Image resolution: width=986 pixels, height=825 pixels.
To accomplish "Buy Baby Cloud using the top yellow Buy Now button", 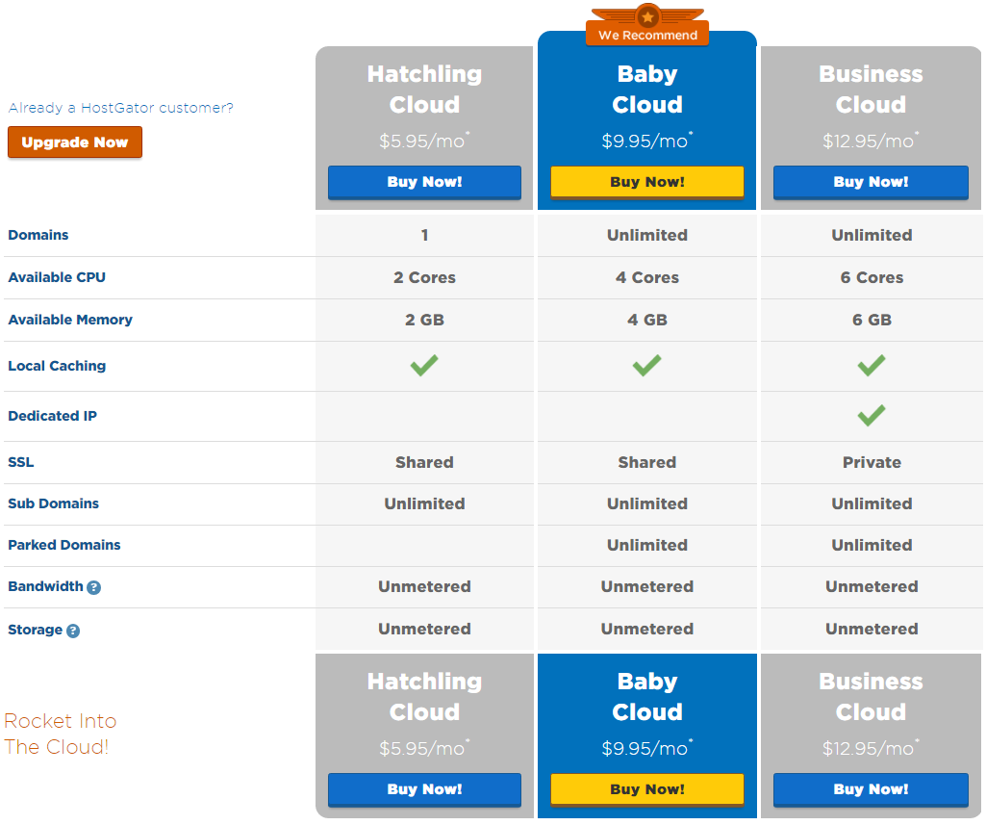I will 647,183.
